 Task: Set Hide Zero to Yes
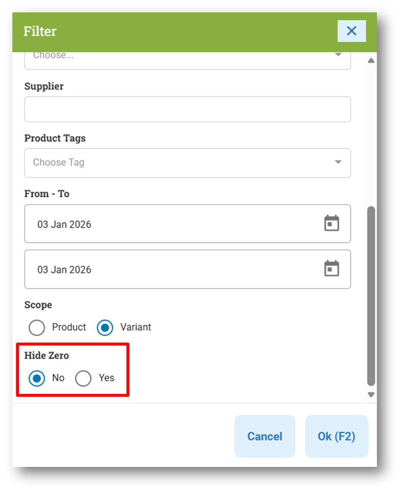tap(83, 378)
